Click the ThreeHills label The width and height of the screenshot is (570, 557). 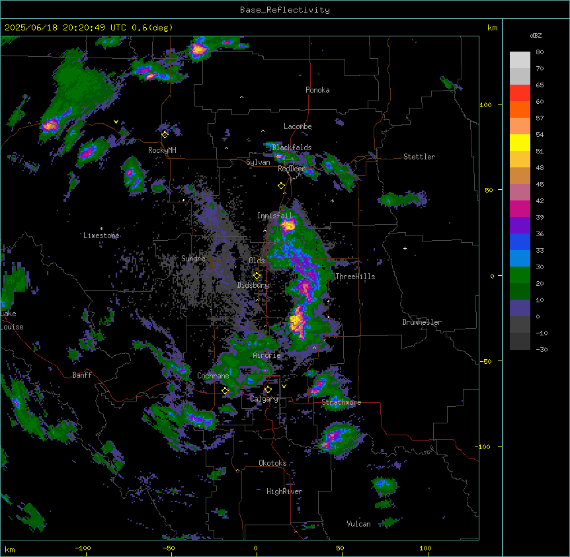(x=355, y=277)
